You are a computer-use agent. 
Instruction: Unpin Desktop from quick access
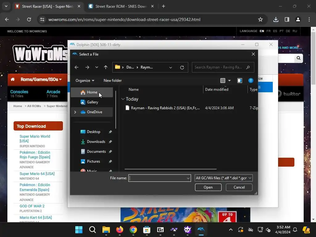pos(110,132)
